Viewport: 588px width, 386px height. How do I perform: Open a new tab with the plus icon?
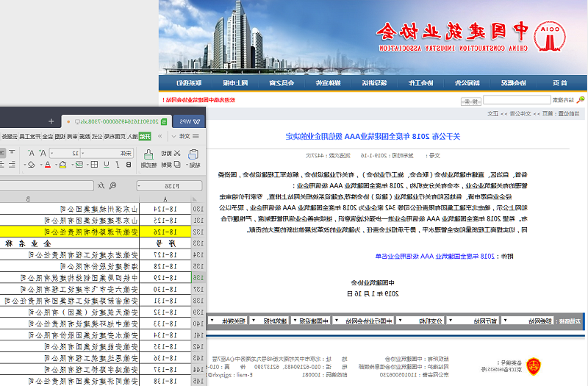pos(51,121)
